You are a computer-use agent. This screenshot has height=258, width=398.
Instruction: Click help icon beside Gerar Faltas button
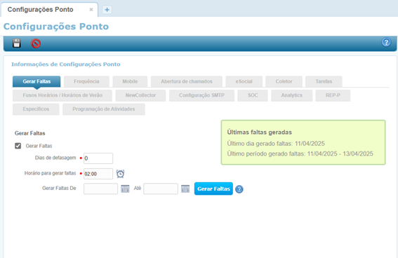(x=239, y=189)
